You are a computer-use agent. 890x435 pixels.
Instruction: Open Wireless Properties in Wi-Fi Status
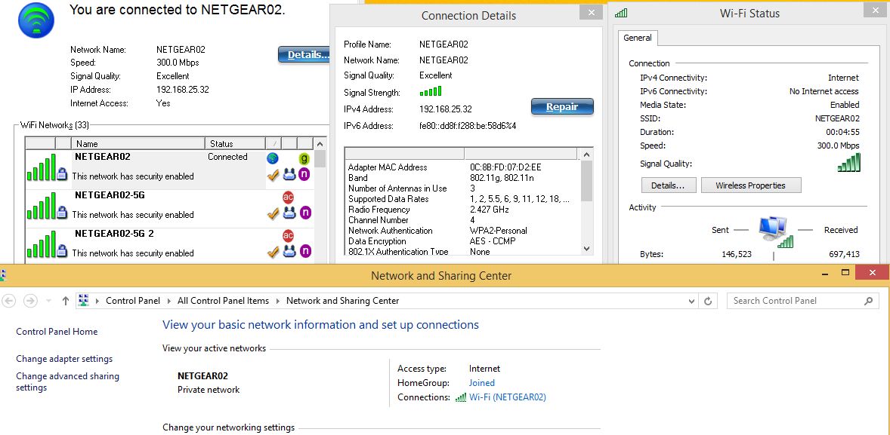(751, 185)
